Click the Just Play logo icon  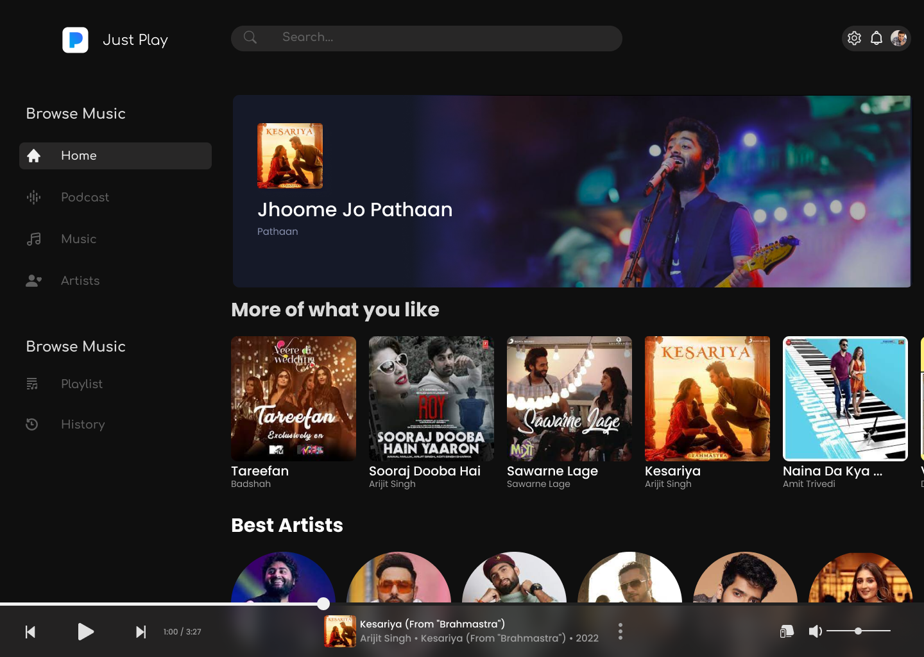75,40
